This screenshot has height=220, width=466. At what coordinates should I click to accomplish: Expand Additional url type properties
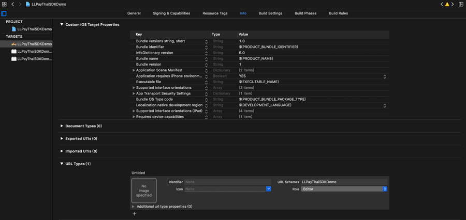133,207
